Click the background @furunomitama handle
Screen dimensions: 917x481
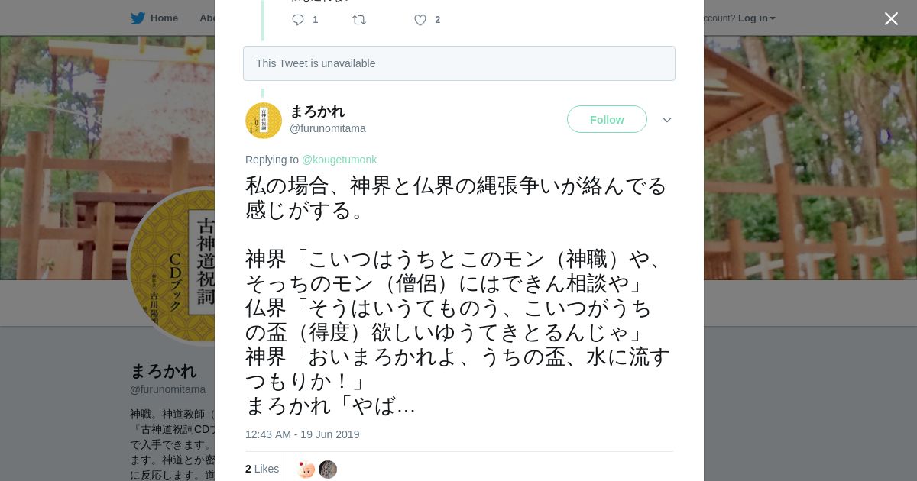click(x=167, y=389)
